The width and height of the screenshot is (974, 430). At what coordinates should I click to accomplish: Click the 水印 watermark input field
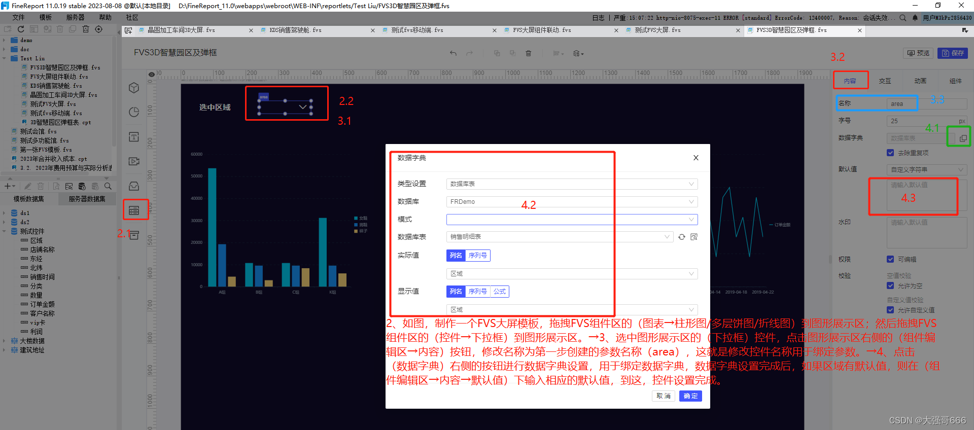(x=927, y=233)
